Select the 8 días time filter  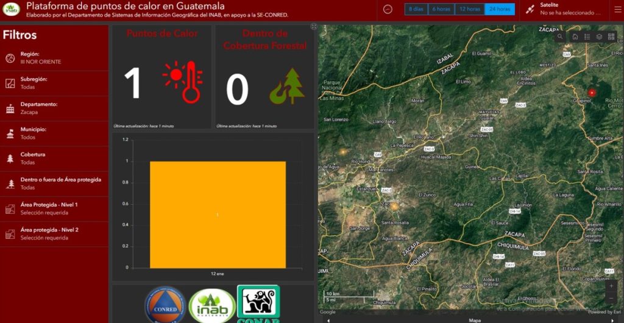416,9
